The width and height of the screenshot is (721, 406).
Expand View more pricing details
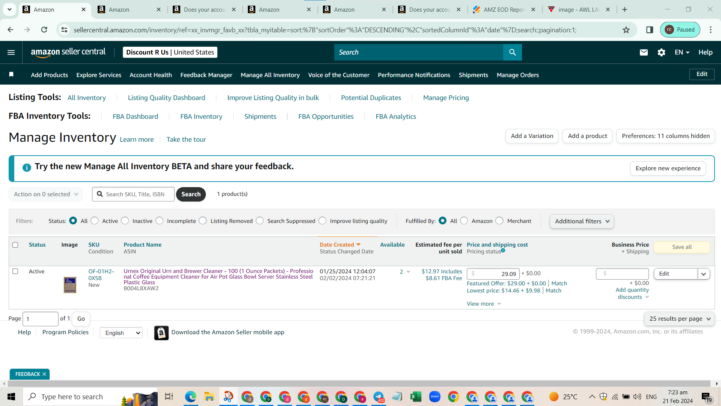click(x=484, y=304)
